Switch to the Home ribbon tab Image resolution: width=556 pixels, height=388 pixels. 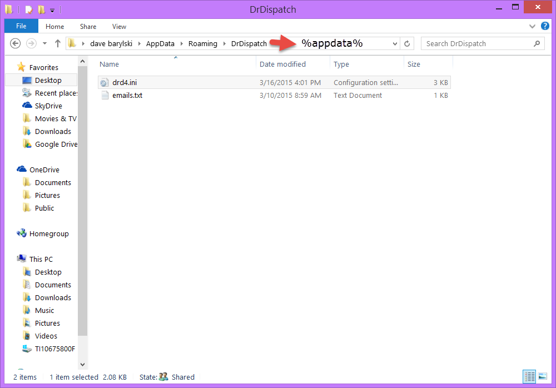click(x=54, y=27)
